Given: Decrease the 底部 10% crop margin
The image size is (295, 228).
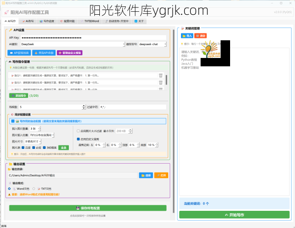Looking at the screenshot, I should point(157,146).
